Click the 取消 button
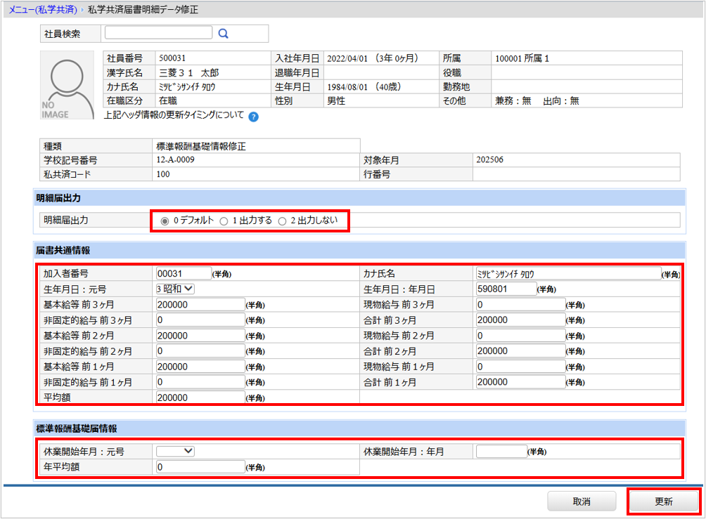 (582, 501)
